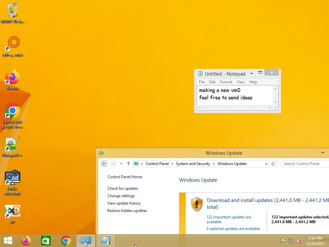This screenshot has width=329, height=247.
Task: Open '122 important updates are available' link
Action: [229, 219]
